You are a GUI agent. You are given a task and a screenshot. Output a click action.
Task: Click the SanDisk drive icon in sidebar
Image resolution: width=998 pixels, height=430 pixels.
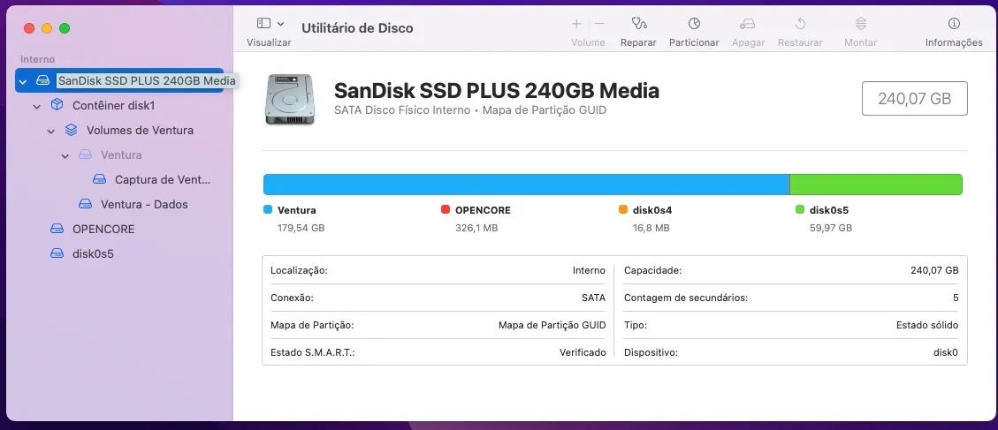(42, 80)
